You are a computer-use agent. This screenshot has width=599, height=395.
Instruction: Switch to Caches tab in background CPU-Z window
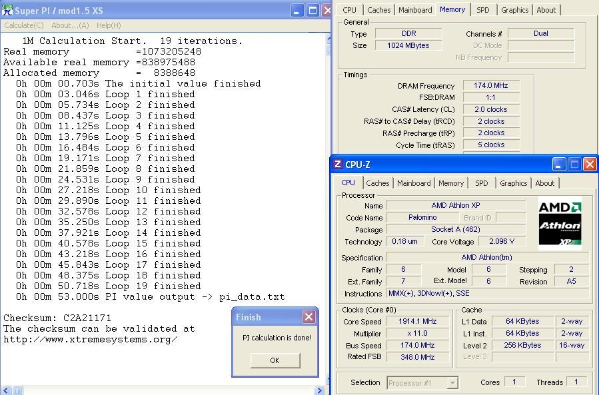tap(378, 10)
